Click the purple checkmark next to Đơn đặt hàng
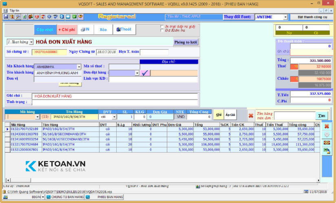336x203 pixels. coord(145,73)
